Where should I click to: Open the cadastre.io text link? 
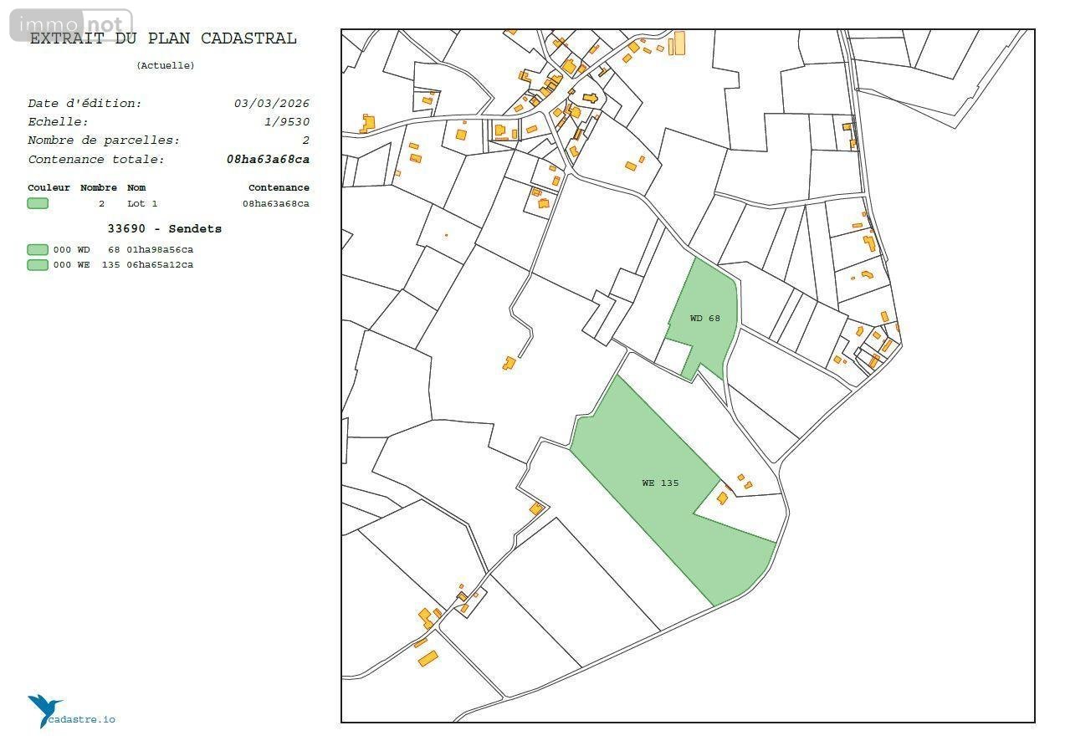click(82, 719)
